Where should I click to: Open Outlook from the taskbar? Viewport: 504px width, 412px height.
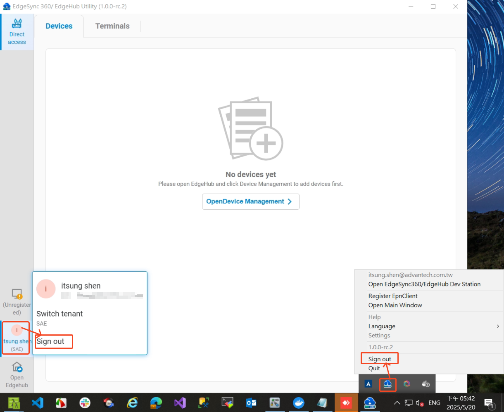click(x=251, y=403)
